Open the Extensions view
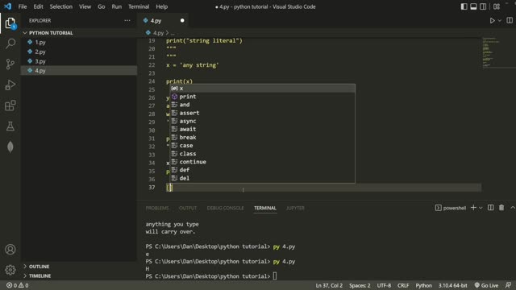The height and width of the screenshot is (290, 516). point(10,106)
